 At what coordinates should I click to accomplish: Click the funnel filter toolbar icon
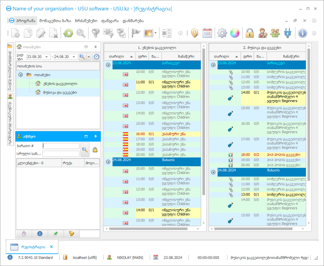click(95, 33)
